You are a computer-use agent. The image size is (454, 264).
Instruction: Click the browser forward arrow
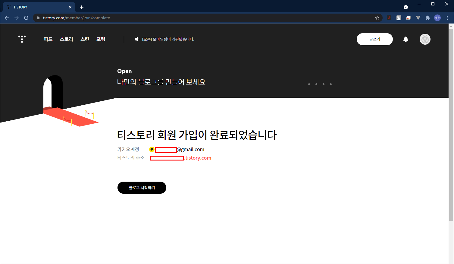pos(17,18)
